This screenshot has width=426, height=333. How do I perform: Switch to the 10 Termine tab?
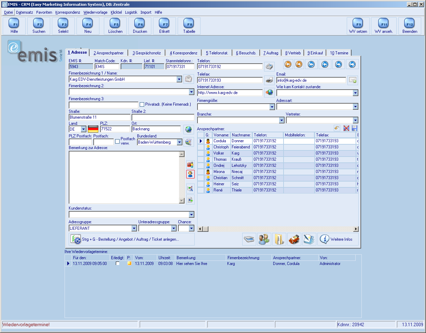(x=339, y=53)
